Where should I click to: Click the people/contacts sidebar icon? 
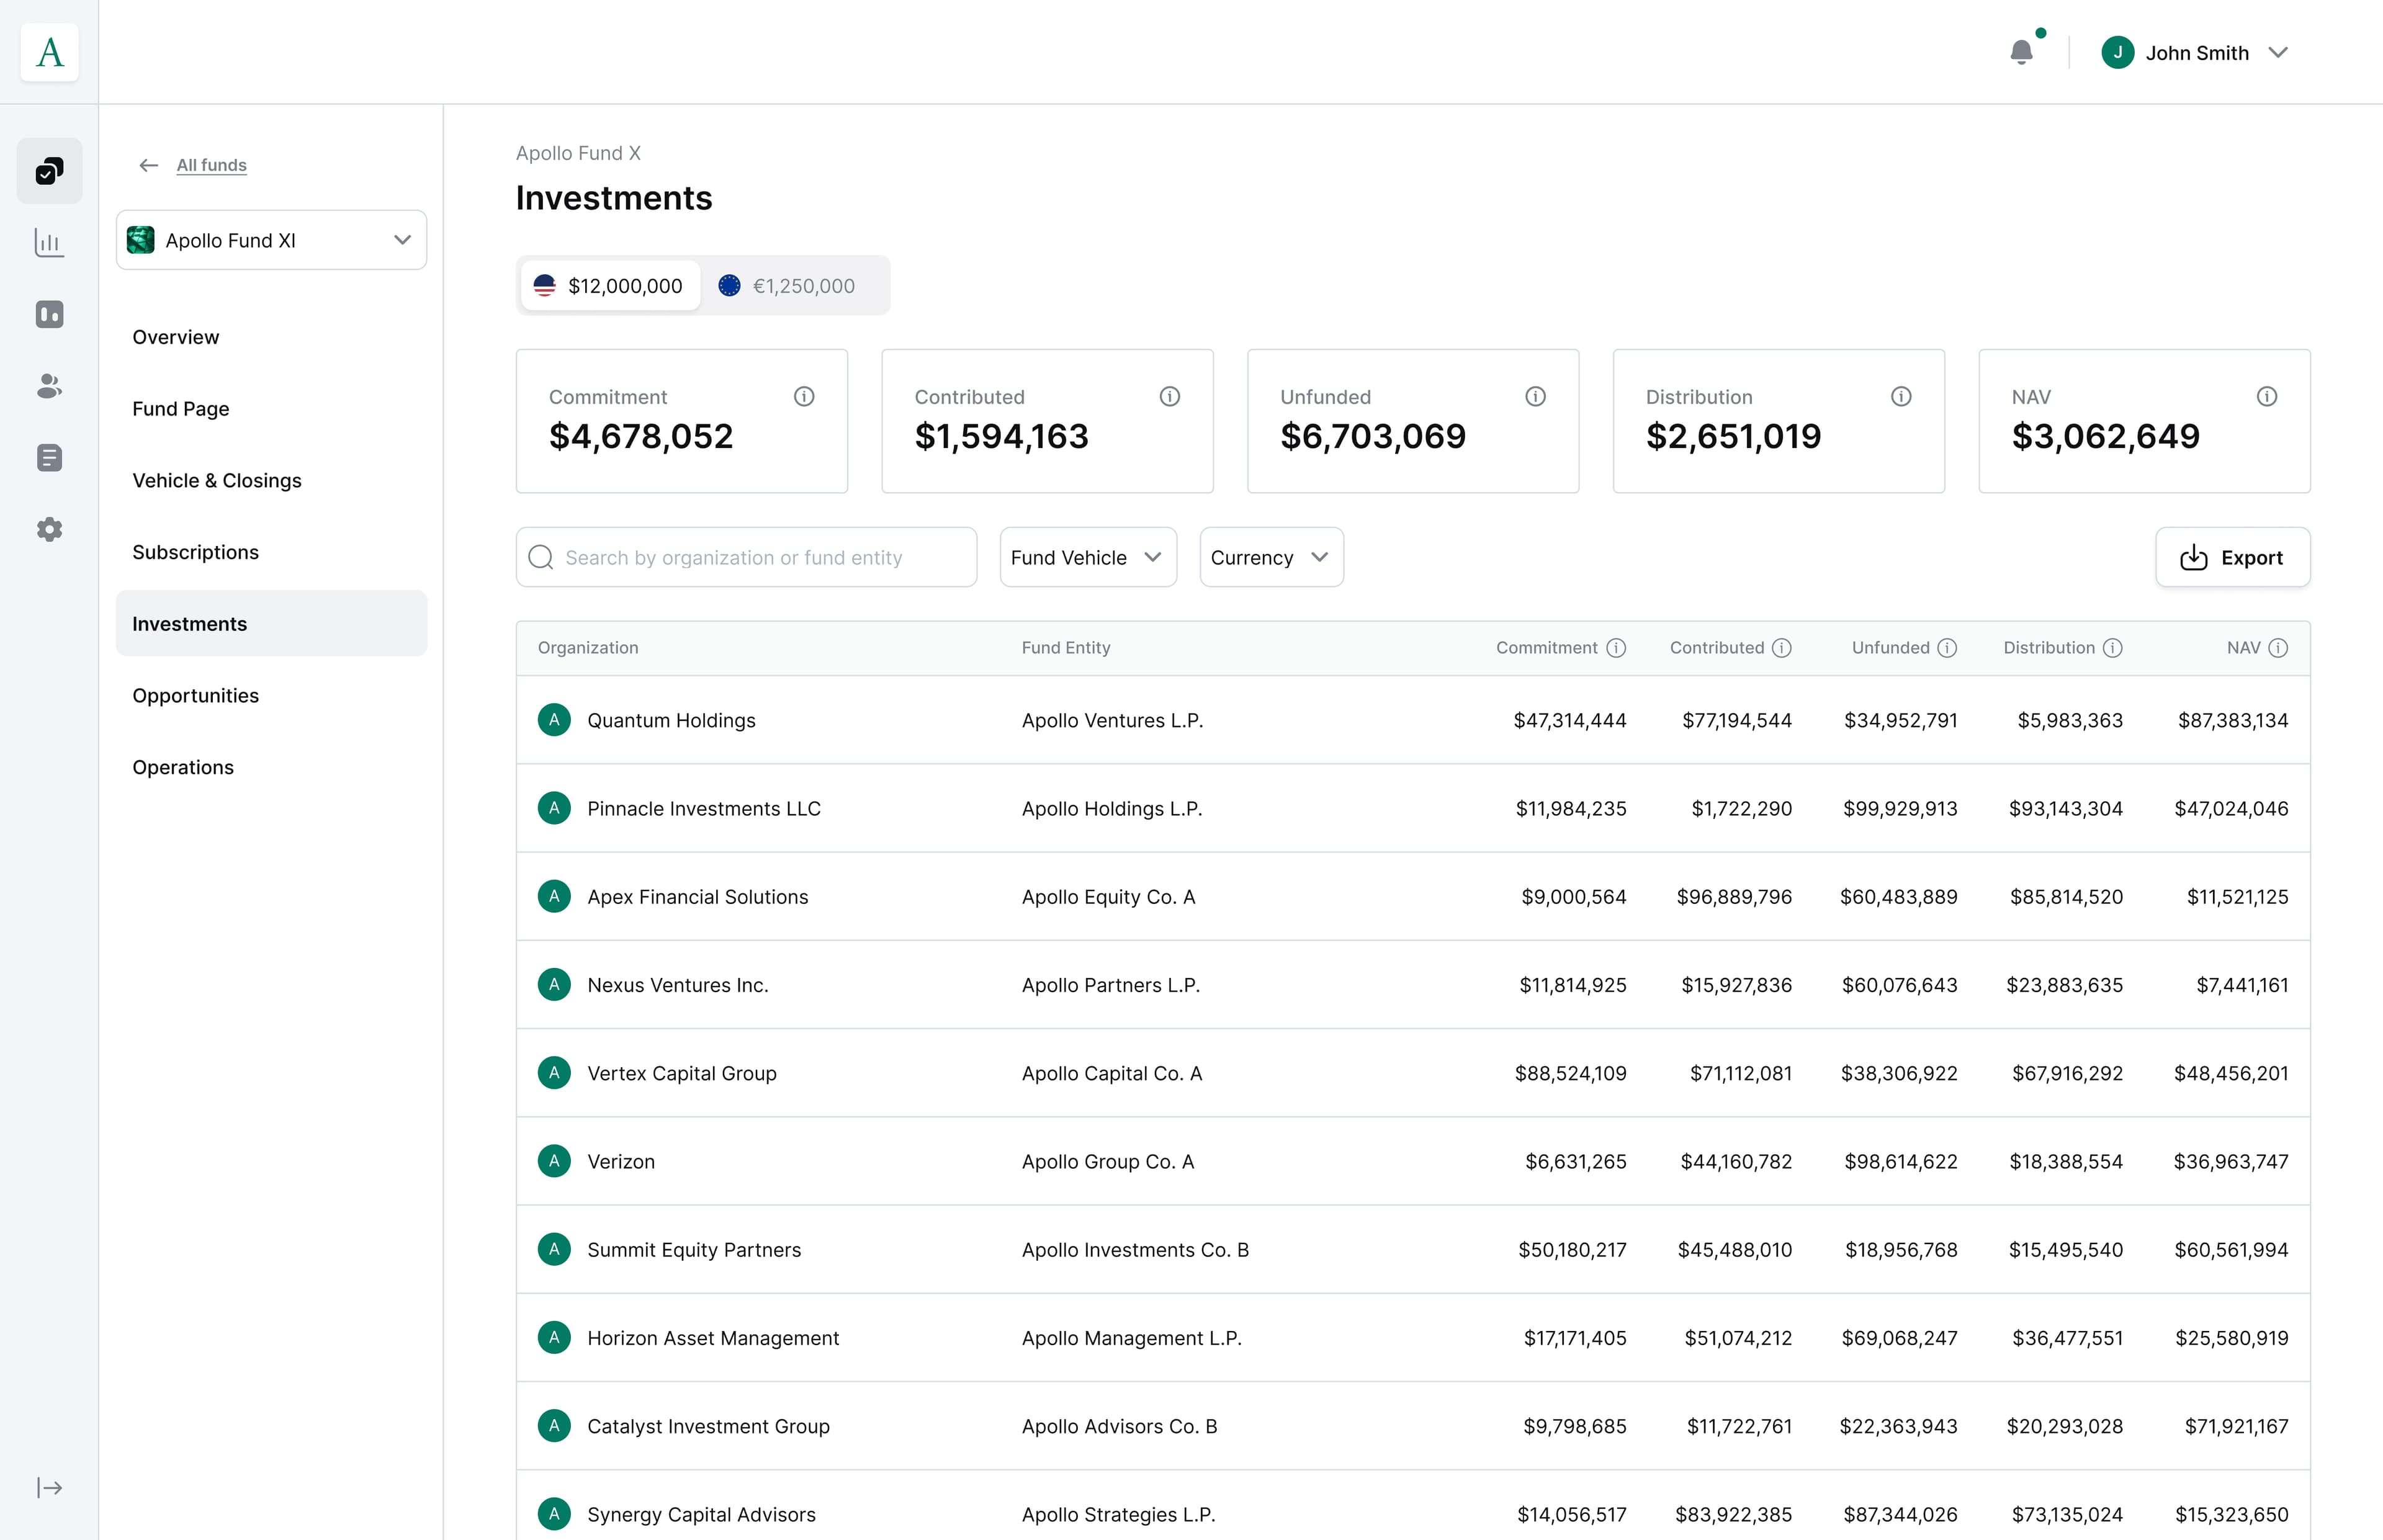tap(49, 386)
